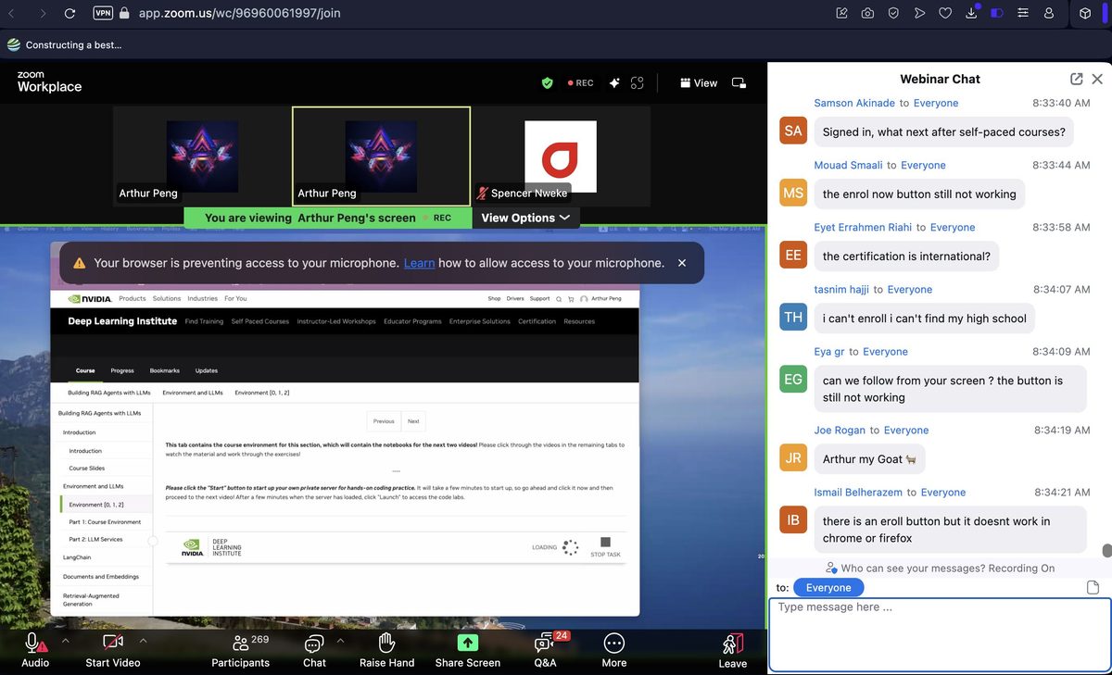This screenshot has width=1112, height=675.
Task: Pop out the Webinar Chat window
Action: point(1076,80)
